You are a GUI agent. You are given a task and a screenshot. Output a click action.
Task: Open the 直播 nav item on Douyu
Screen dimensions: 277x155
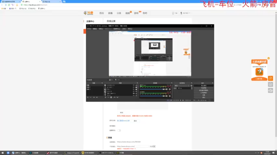click(x=110, y=13)
